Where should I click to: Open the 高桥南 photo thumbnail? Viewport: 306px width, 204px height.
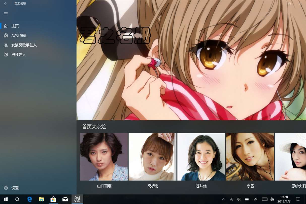[x=153, y=157]
